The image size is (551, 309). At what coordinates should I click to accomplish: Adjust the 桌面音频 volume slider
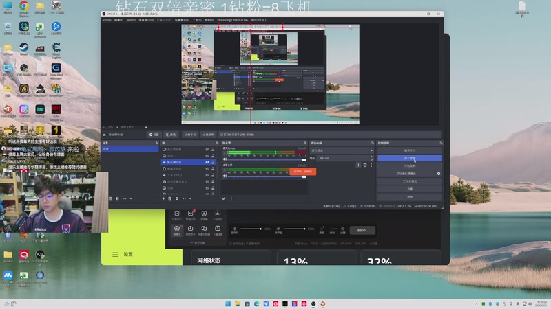(267, 176)
